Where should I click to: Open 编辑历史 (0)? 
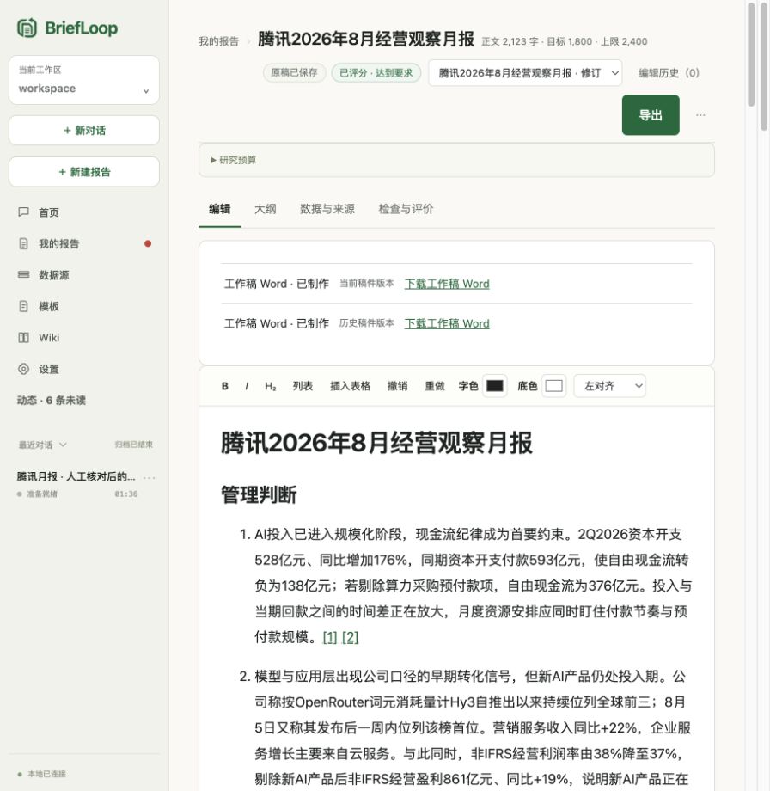[669, 73]
